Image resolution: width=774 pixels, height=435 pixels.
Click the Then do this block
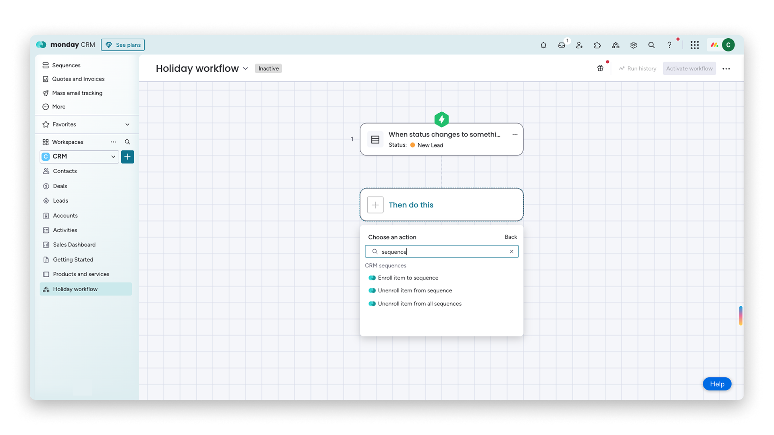pos(441,205)
